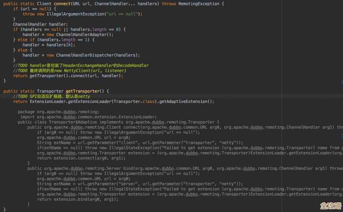The height and width of the screenshot is (212, 343).
Task: Click the ChannelHandler handler declaration line
Action: coord(41,24)
